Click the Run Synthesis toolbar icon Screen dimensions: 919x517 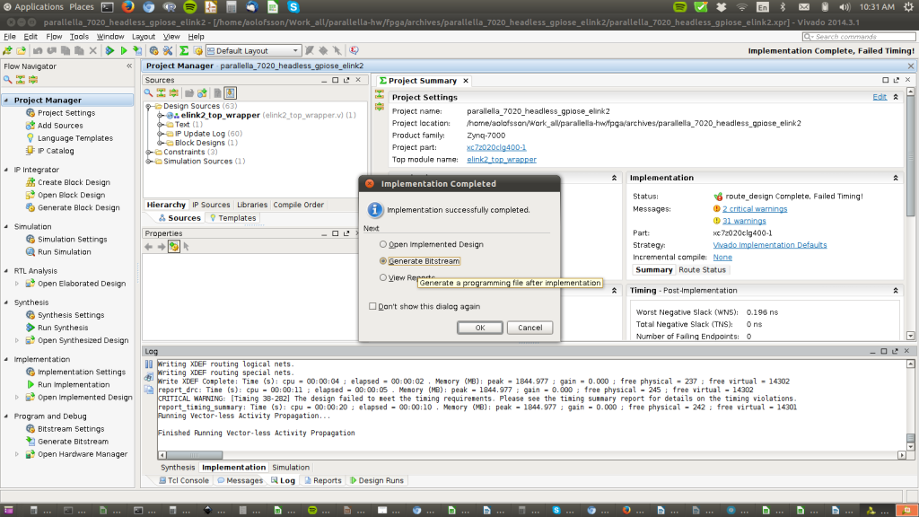tap(110, 51)
